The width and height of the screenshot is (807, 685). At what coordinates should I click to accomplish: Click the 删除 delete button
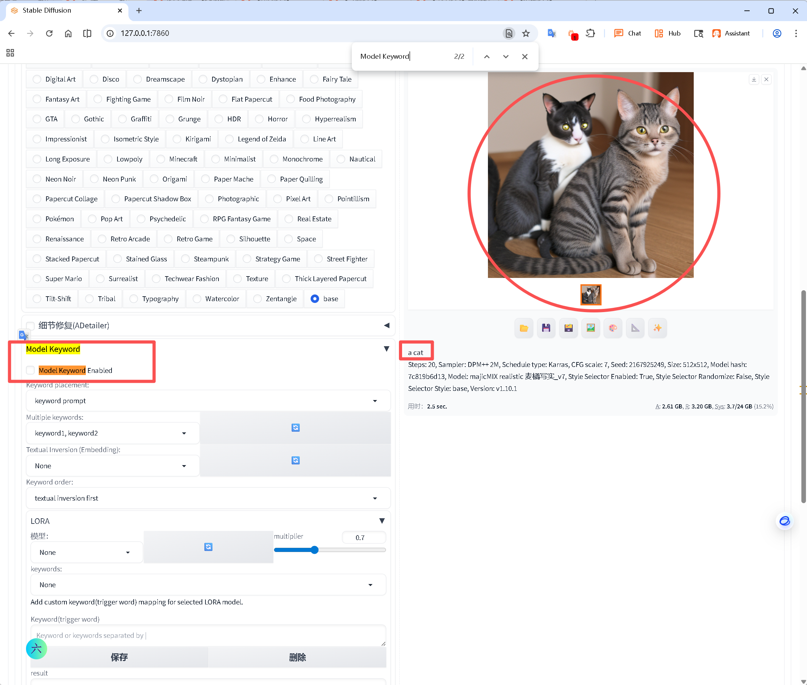(297, 657)
